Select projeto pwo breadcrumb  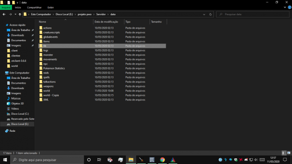click(84, 14)
